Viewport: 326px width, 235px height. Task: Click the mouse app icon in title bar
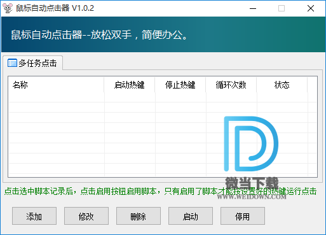(x=8, y=8)
